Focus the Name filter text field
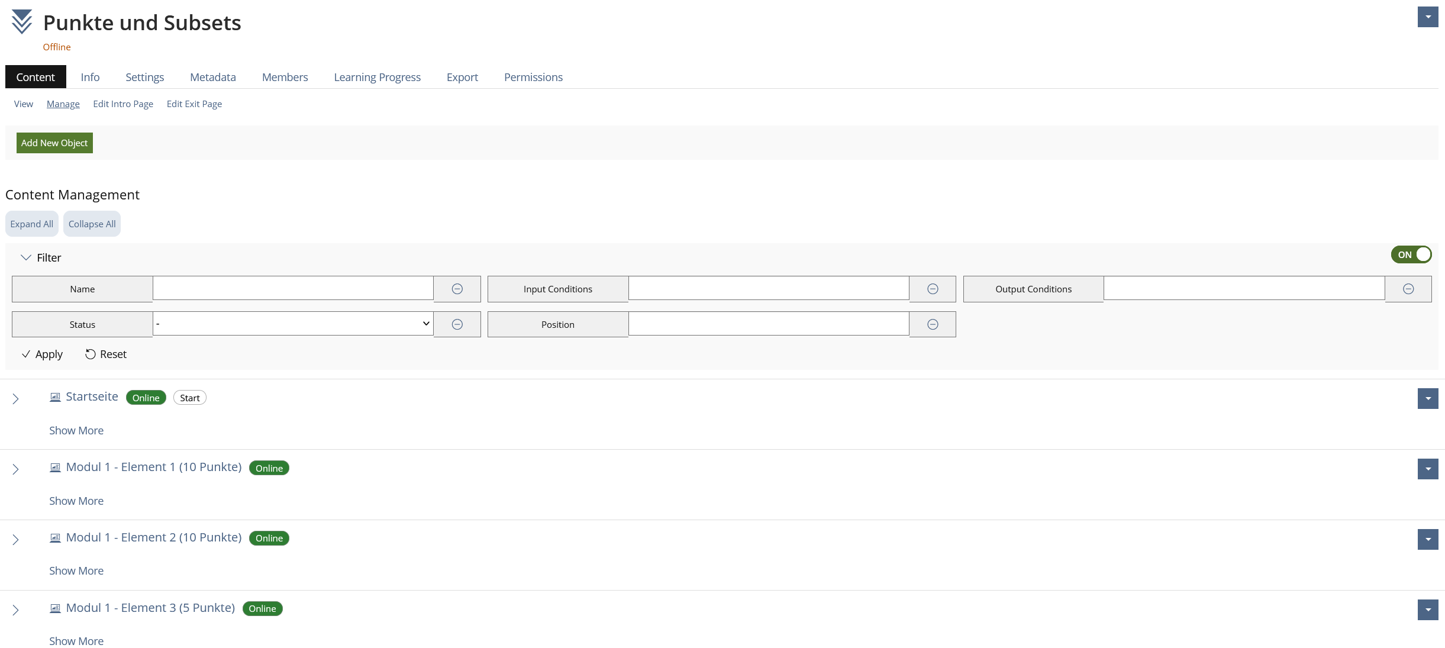The width and height of the screenshot is (1445, 648). click(x=293, y=288)
